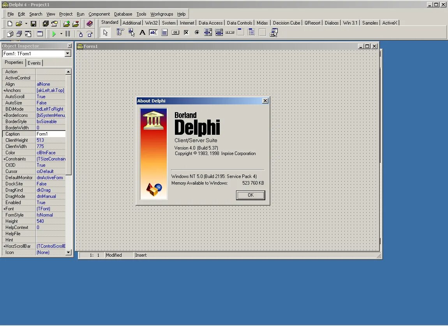Close the About Delphi dialog
Viewport: 448px width, 326px height.
265,100
